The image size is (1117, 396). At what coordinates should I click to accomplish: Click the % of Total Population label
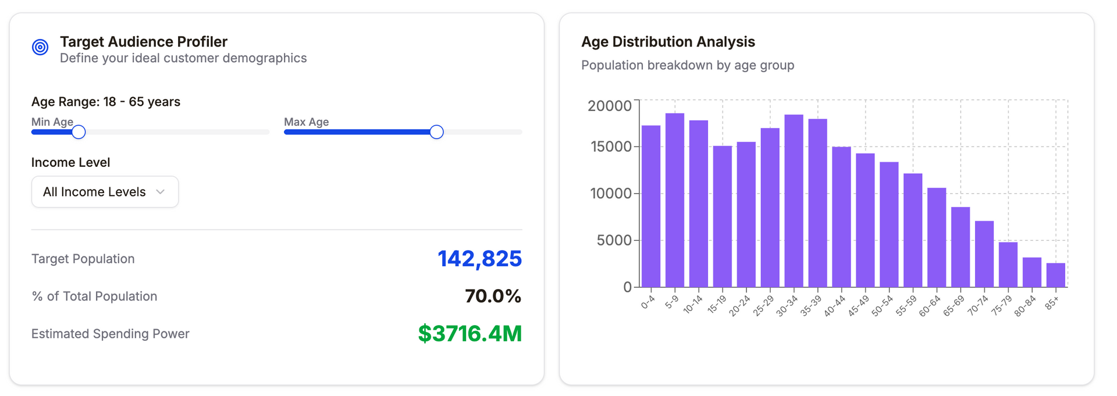(94, 296)
